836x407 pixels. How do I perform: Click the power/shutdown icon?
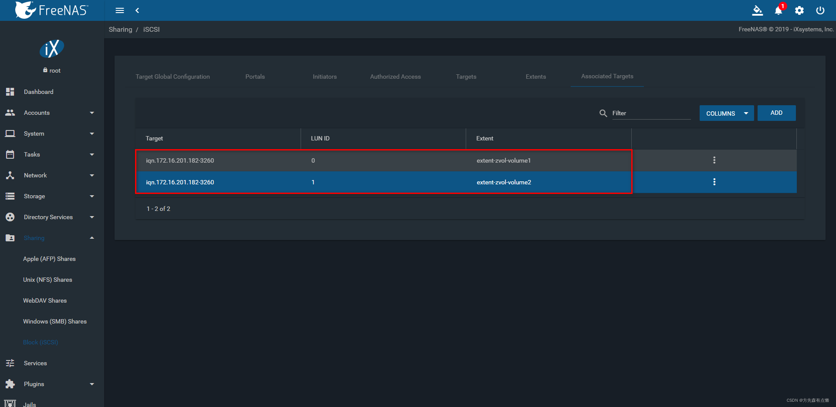[820, 11]
